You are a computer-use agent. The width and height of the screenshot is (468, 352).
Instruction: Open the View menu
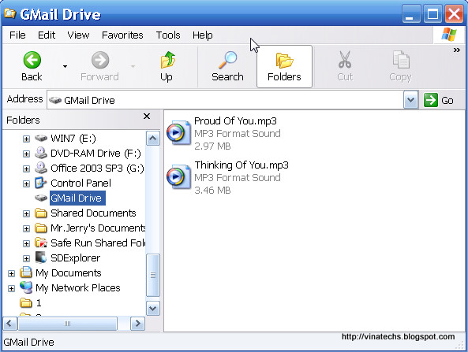(x=78, y=35)
